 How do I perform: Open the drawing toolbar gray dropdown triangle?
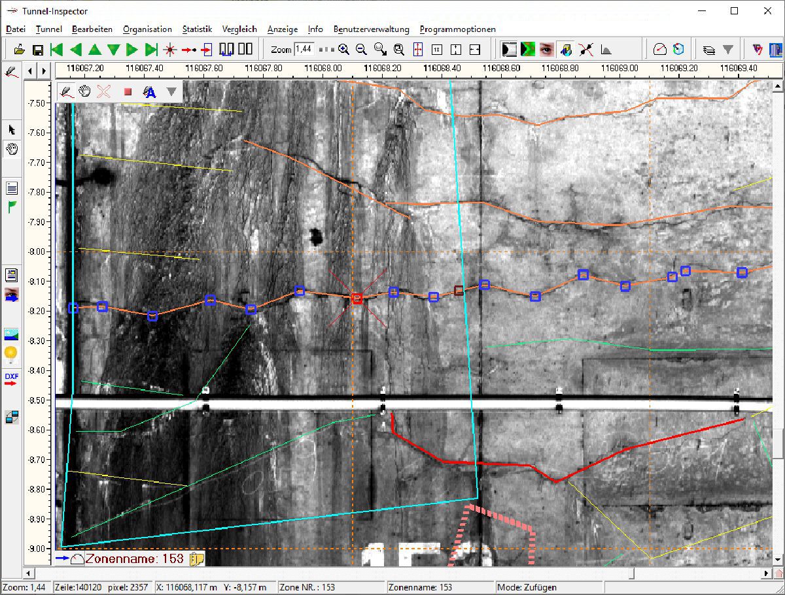[171, 92]
